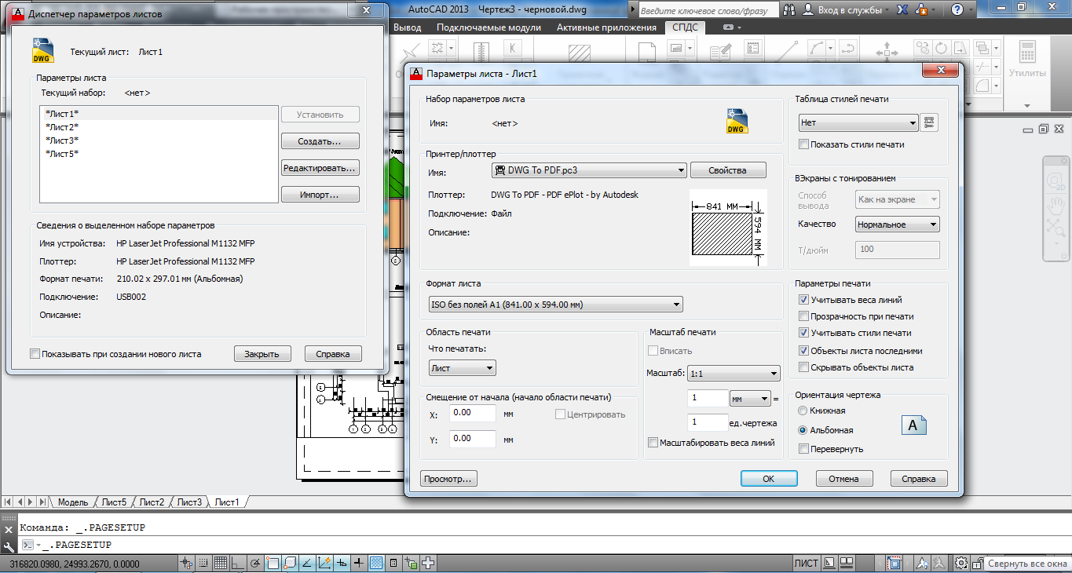Click Просмотр... preview button
Screen dimensions: 1072x573
(x=449, y=478)
